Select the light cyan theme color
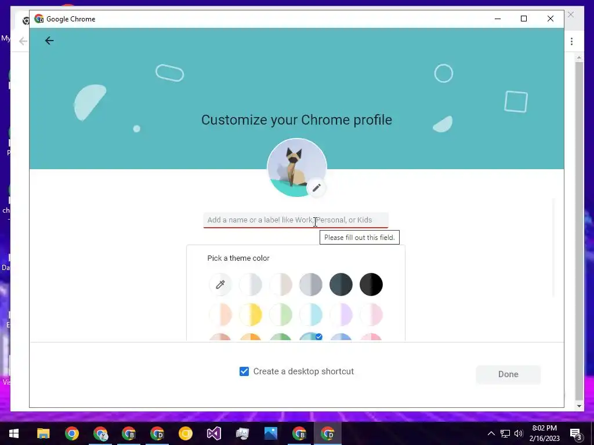This screenshot has height=445, width=594. tap(311, 315)
